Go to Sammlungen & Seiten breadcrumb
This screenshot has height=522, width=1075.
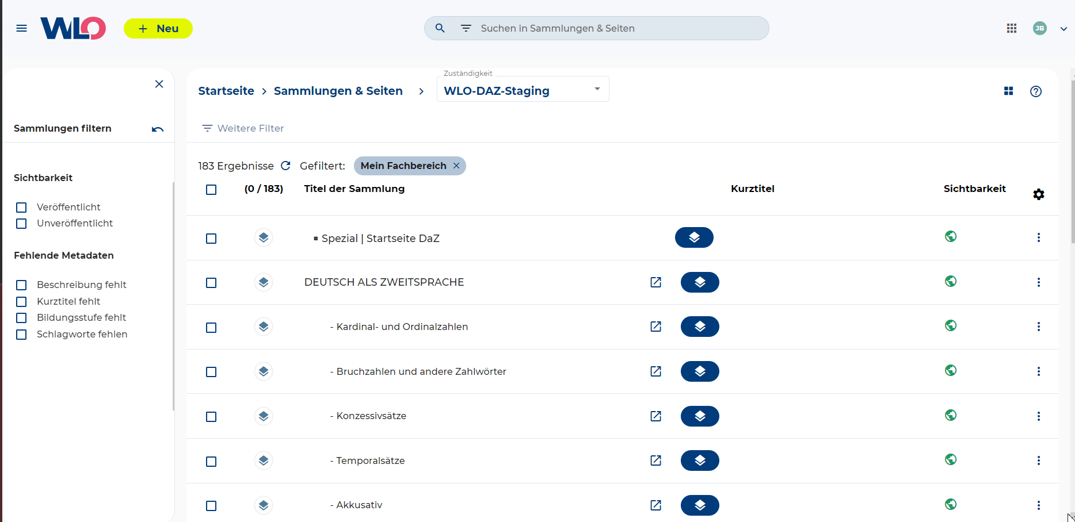pos(338,91)
